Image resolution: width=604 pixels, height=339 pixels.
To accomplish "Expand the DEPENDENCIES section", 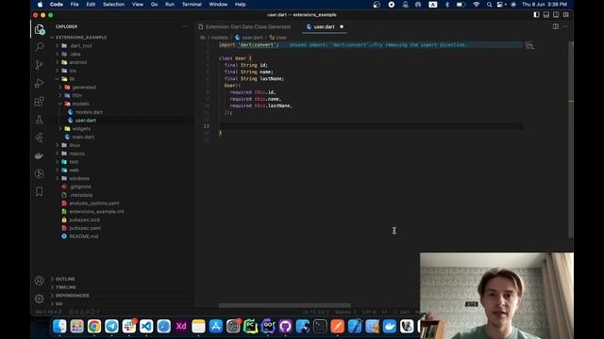I will [72, 296].
